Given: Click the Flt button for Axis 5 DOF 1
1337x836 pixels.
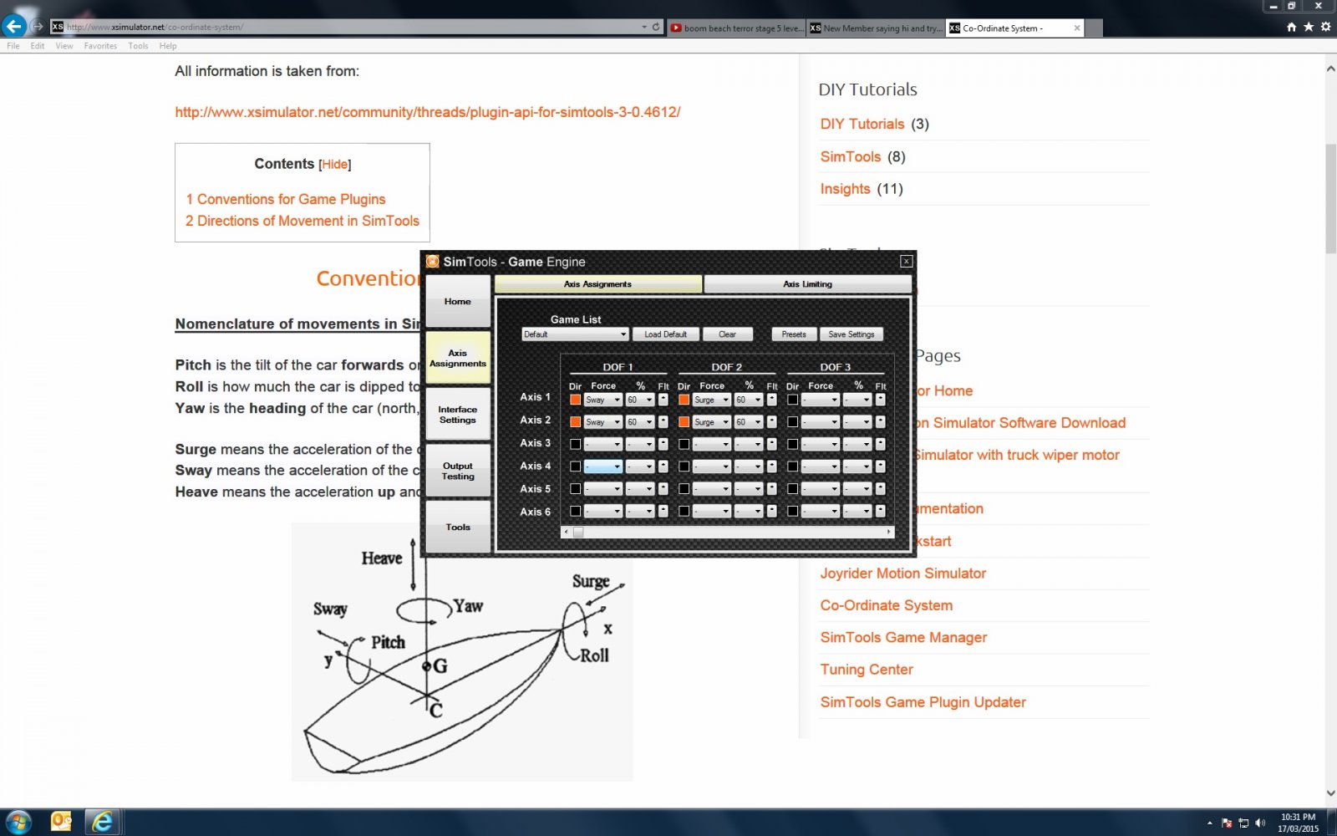Looking at the screenshot, I should (x=663, y=488).
